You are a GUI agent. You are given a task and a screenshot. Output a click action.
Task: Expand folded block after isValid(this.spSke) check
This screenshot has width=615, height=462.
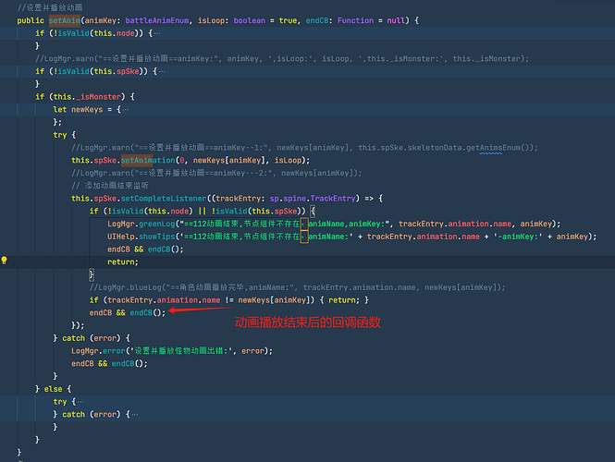[162, 71]
